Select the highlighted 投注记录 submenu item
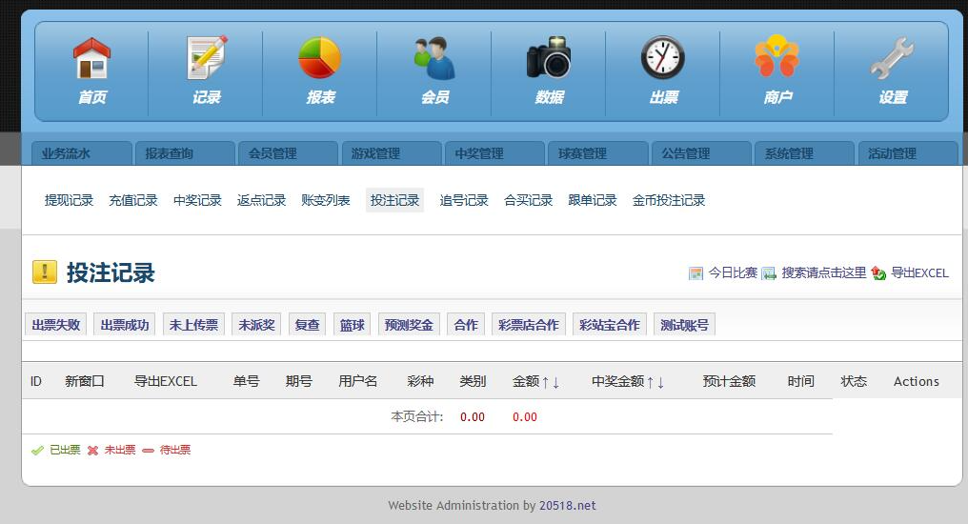 (x=394, y=200)
